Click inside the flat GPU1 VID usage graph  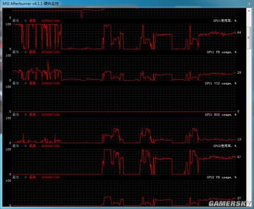click(124, 99)
